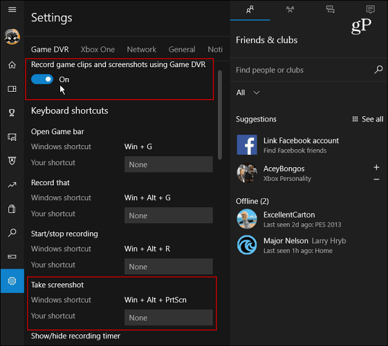Click the Offline (2) heading

pyautogui.click(x=252, y=201)
